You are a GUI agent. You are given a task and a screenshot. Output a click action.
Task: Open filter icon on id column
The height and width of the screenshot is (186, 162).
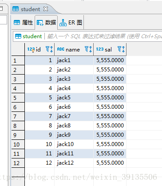tap(47, 49)
